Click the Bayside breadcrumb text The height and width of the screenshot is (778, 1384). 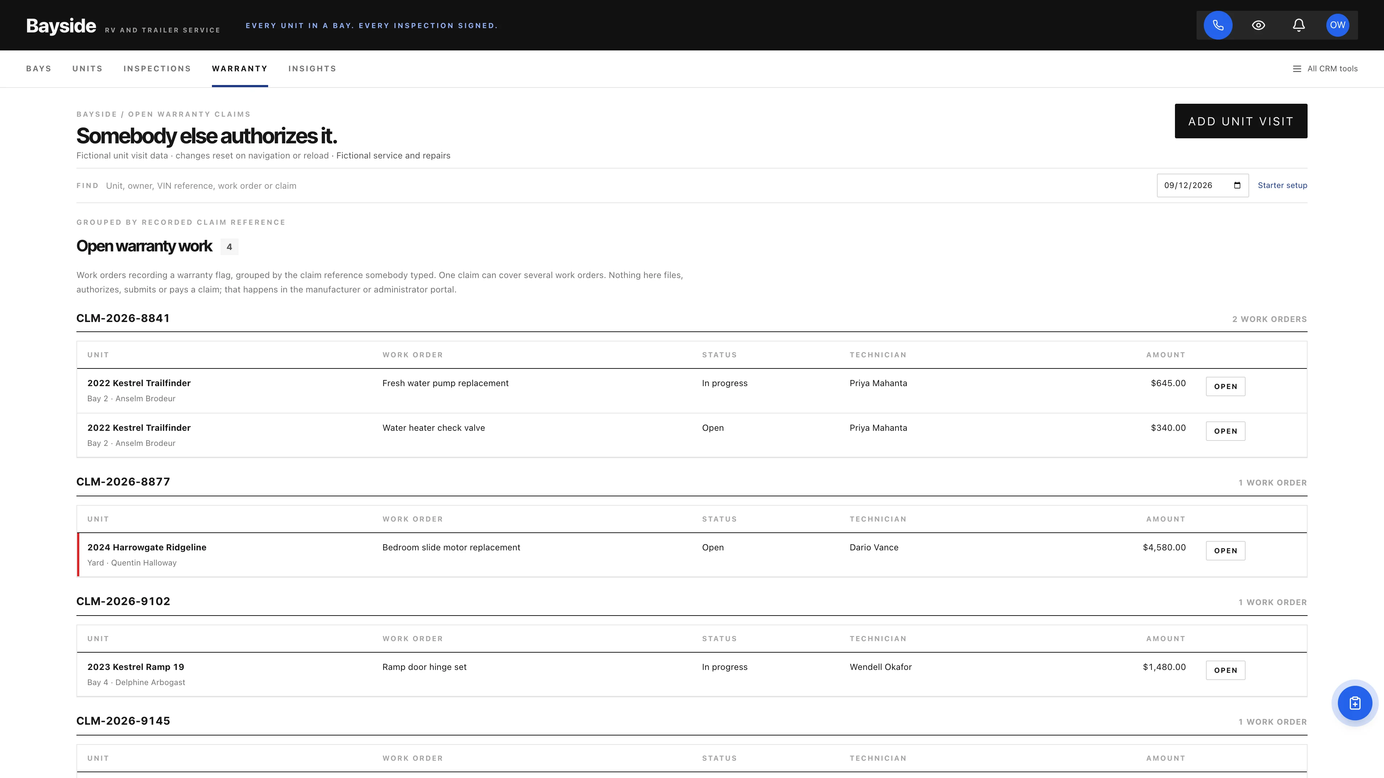point(97,115)
